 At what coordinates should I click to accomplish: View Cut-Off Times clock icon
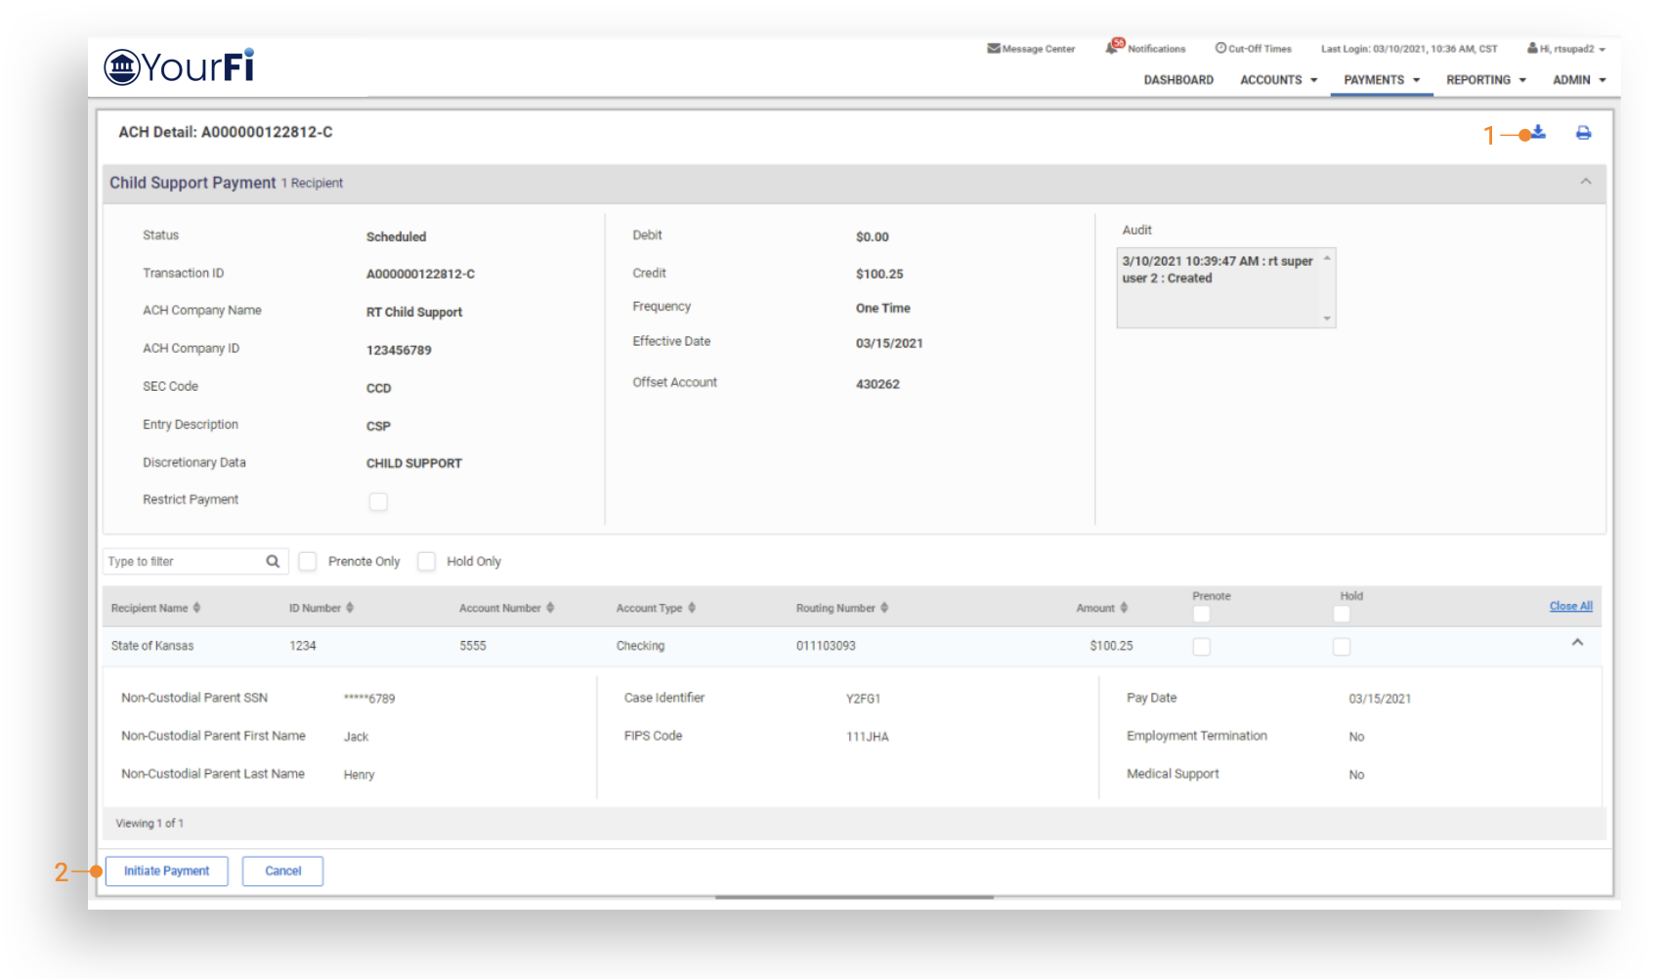[x=1220, y=48]
